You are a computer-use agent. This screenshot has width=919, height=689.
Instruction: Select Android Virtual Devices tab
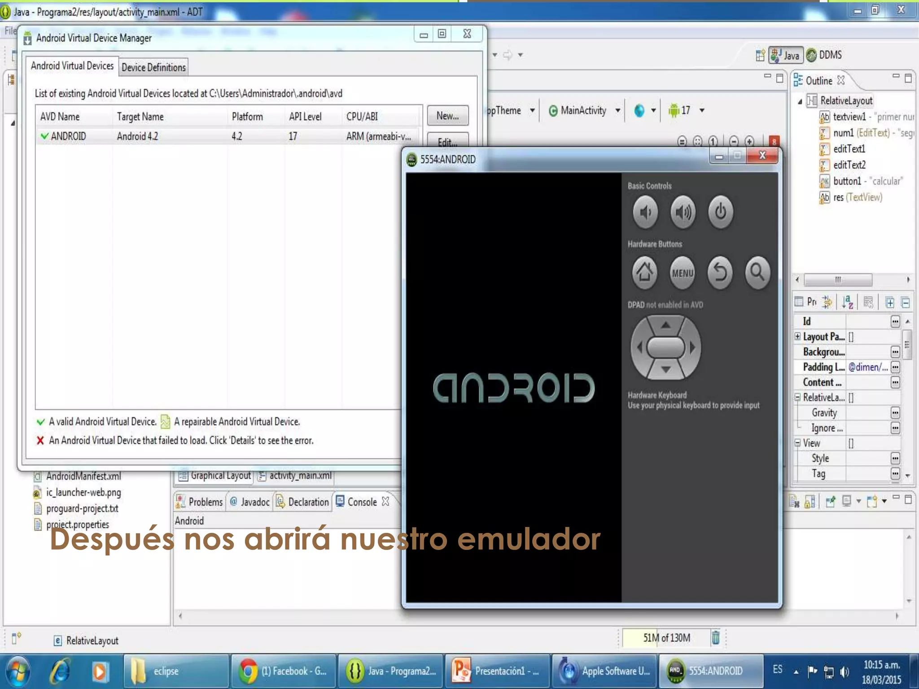72,66
